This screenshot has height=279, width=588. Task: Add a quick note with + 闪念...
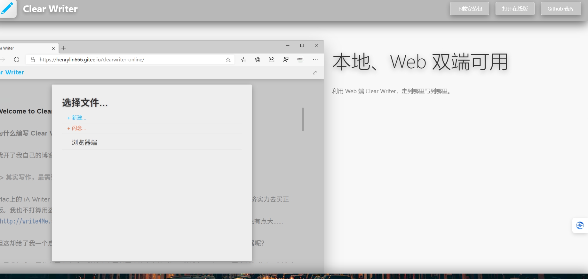[x=76, y=128]
